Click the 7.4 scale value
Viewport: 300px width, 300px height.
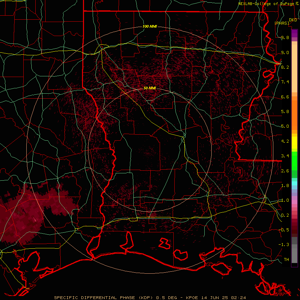pos(285,82)
